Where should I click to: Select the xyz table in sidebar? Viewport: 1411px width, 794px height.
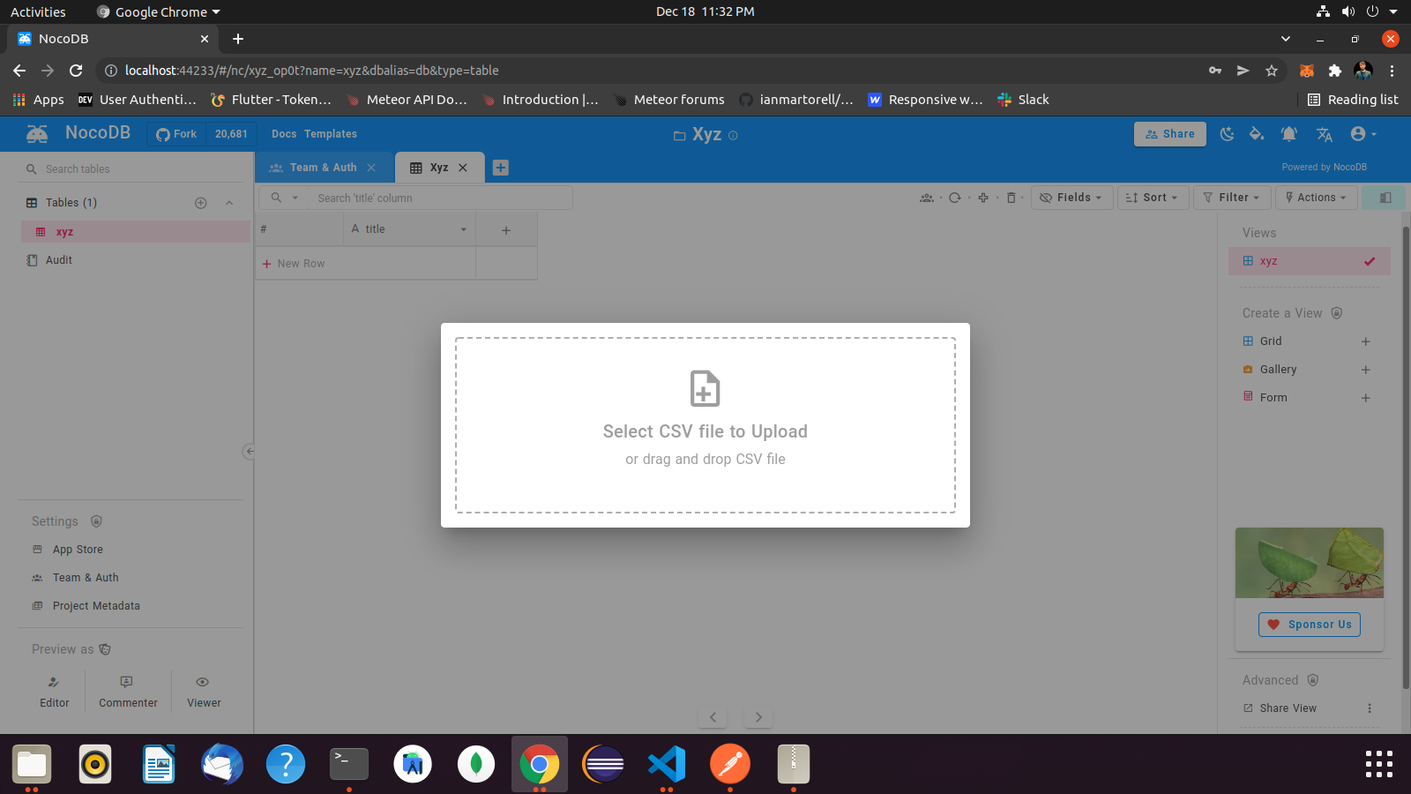tap(136, 232)
